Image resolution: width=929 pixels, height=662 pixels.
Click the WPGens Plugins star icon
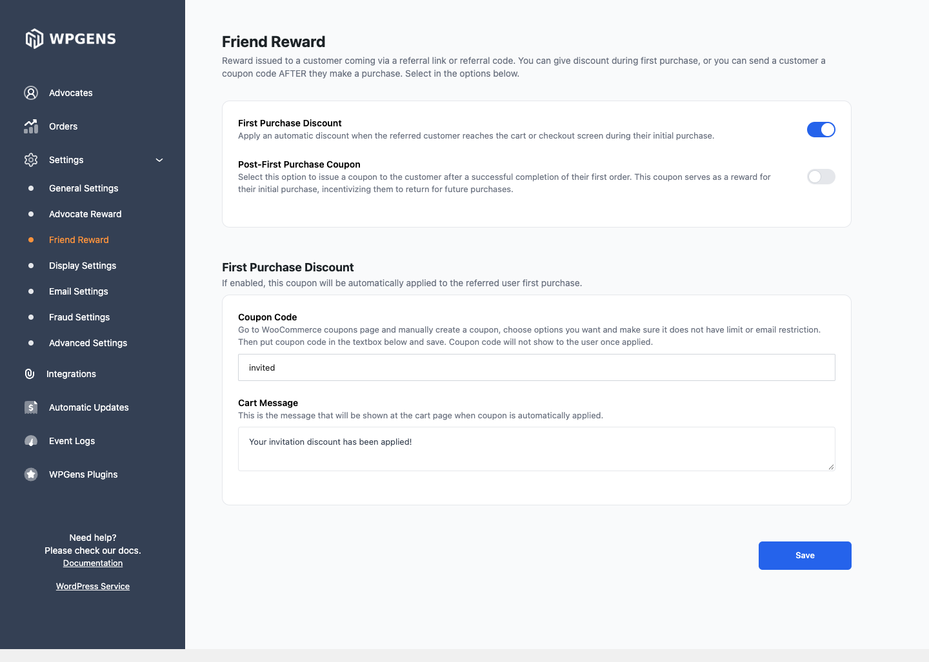[31, 474]
